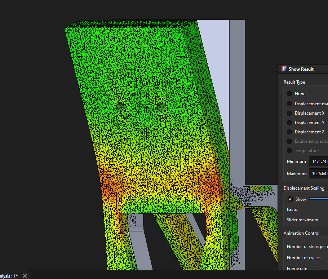Click the Number of steps per cycle label

307,247
